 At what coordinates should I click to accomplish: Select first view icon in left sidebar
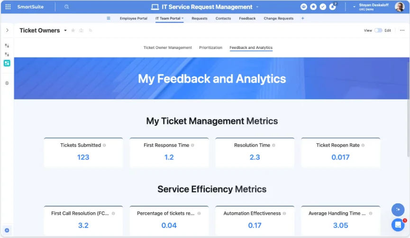click(x=7, y=46)
